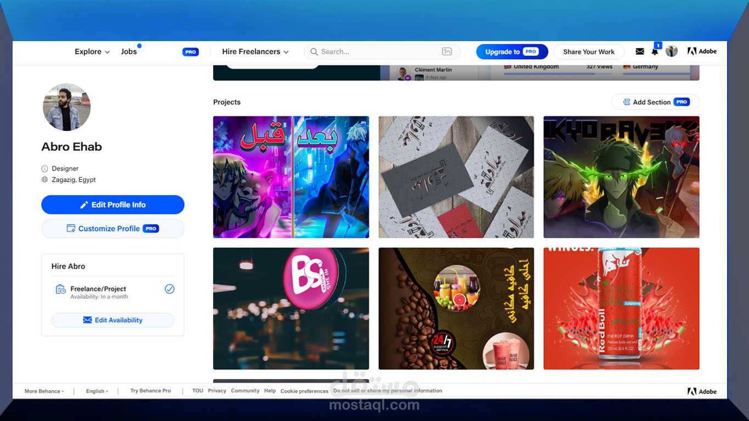Expand the Explore dropdown

pyautogui.click(x=92, y=52)
